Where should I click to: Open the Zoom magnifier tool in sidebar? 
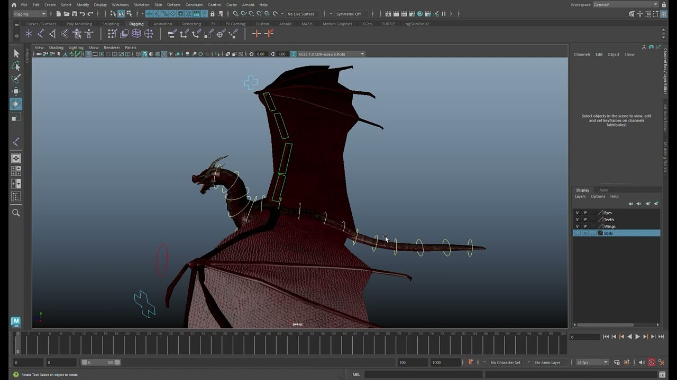coord(16,213)
